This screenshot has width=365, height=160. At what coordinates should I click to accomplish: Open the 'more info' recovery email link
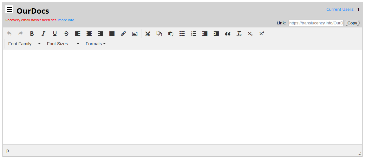(66, 20)
